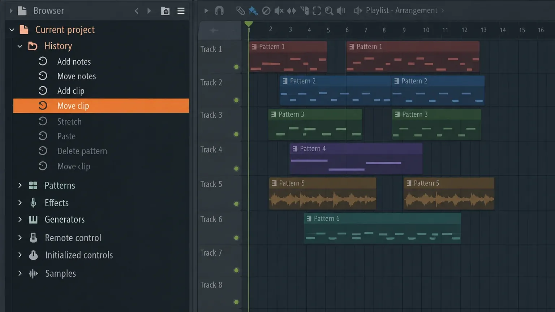Screen dimensions: 555x312
Task: Collapse the Current project tree
Action: click(12, 30)
